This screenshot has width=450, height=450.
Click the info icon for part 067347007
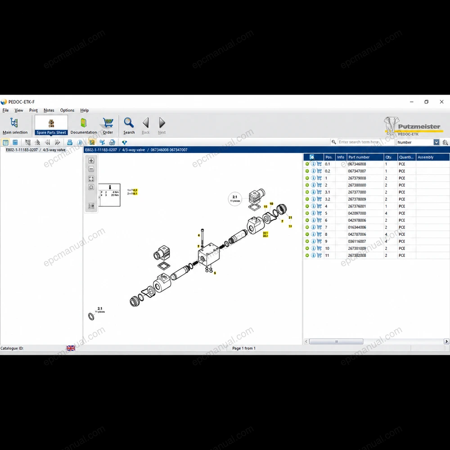tap(313, 171)
